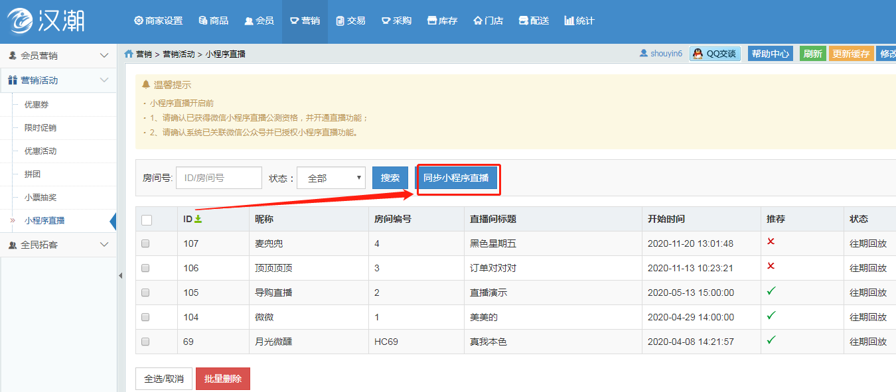Focus the ID/房间号 search input field

(218, 178)
